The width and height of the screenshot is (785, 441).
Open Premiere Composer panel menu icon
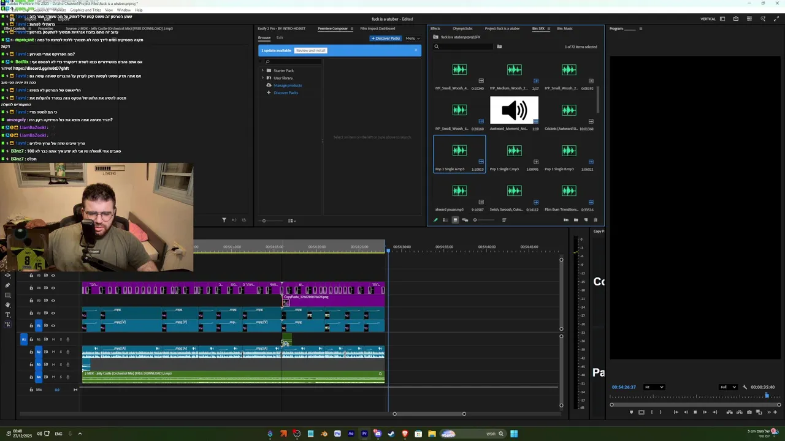pyautogui.click(x=352, y=28)
